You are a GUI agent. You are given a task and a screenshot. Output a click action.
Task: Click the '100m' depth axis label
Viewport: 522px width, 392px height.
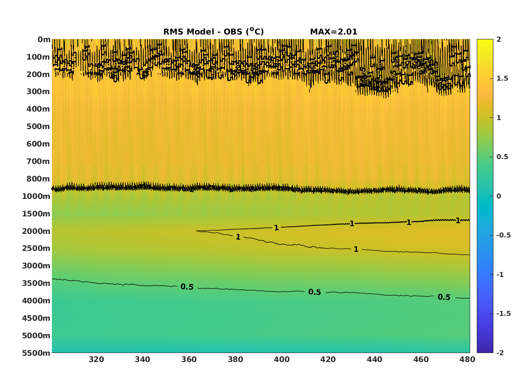[38, 57]
